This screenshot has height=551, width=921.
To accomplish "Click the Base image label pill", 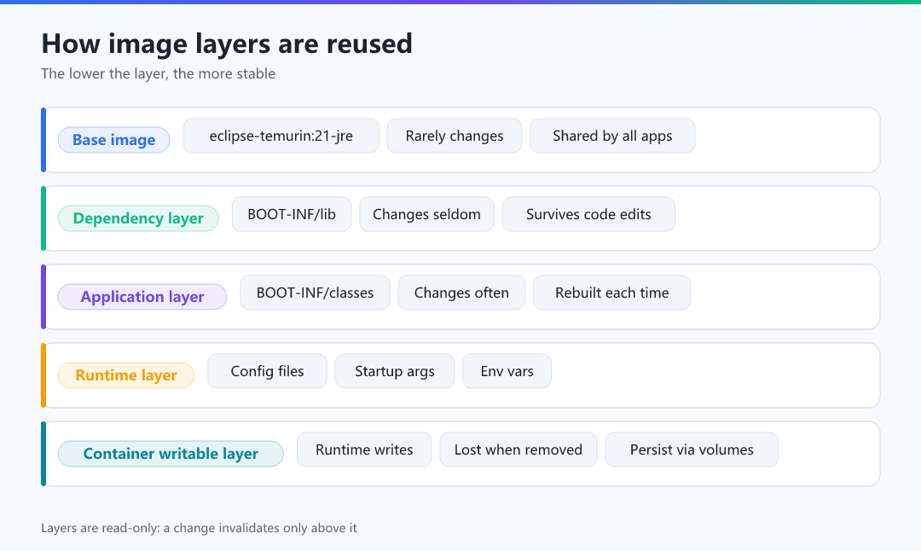I will [x=114, y=140].
